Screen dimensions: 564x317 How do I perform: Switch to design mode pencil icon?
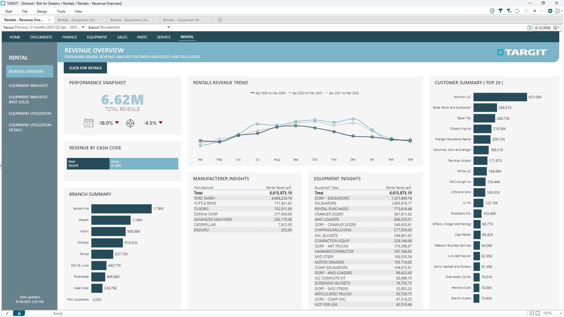point(7,313)
